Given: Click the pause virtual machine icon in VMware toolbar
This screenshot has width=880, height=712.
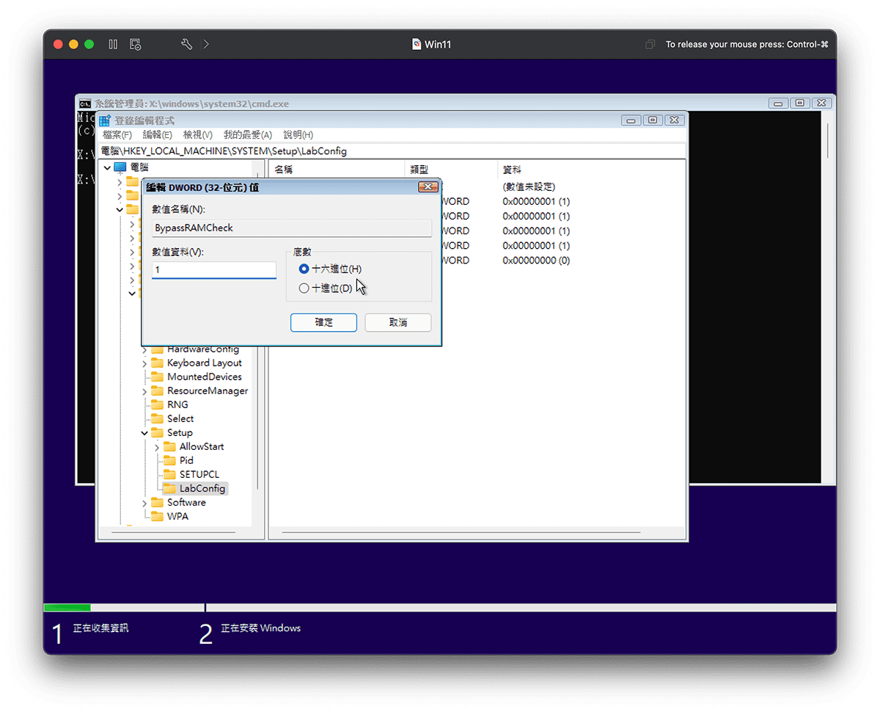Looking at the screenshot, I should pyautogui.click(x=113, y=44).
